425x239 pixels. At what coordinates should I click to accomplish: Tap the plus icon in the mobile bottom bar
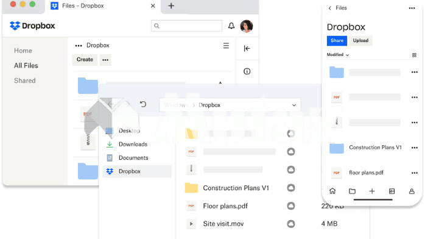click(372, 191)
